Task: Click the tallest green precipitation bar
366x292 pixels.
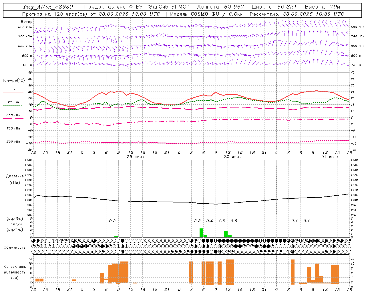Action: pyautogui.click(x=202, y=233)
